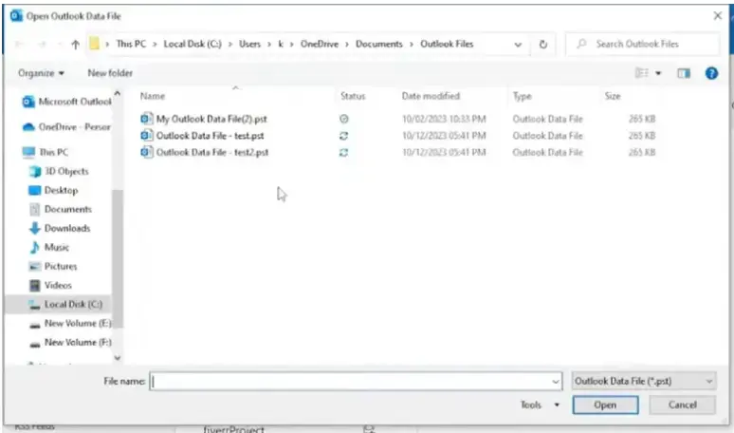734x433 pixels.
Task: Click the synced checkmark status icon
Action: (x=344, y=119)
